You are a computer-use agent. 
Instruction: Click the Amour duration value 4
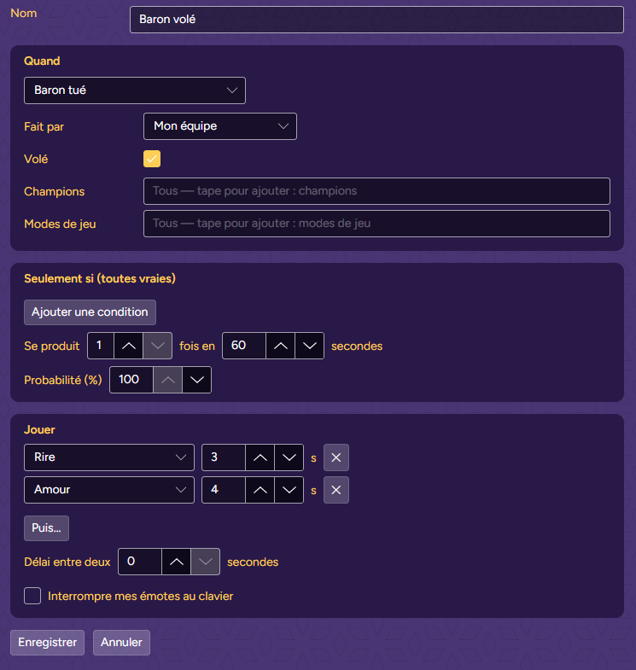click(x=224, y=490)
